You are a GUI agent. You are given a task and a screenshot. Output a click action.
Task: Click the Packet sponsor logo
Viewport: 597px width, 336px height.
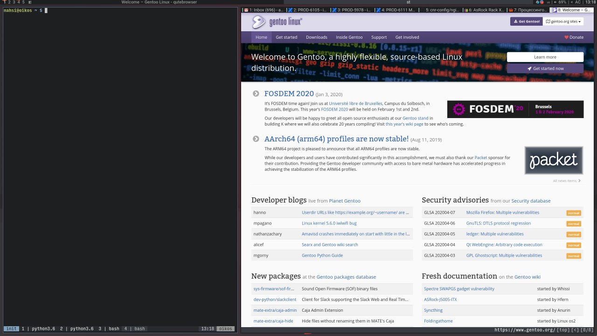[x=554, y=160]
